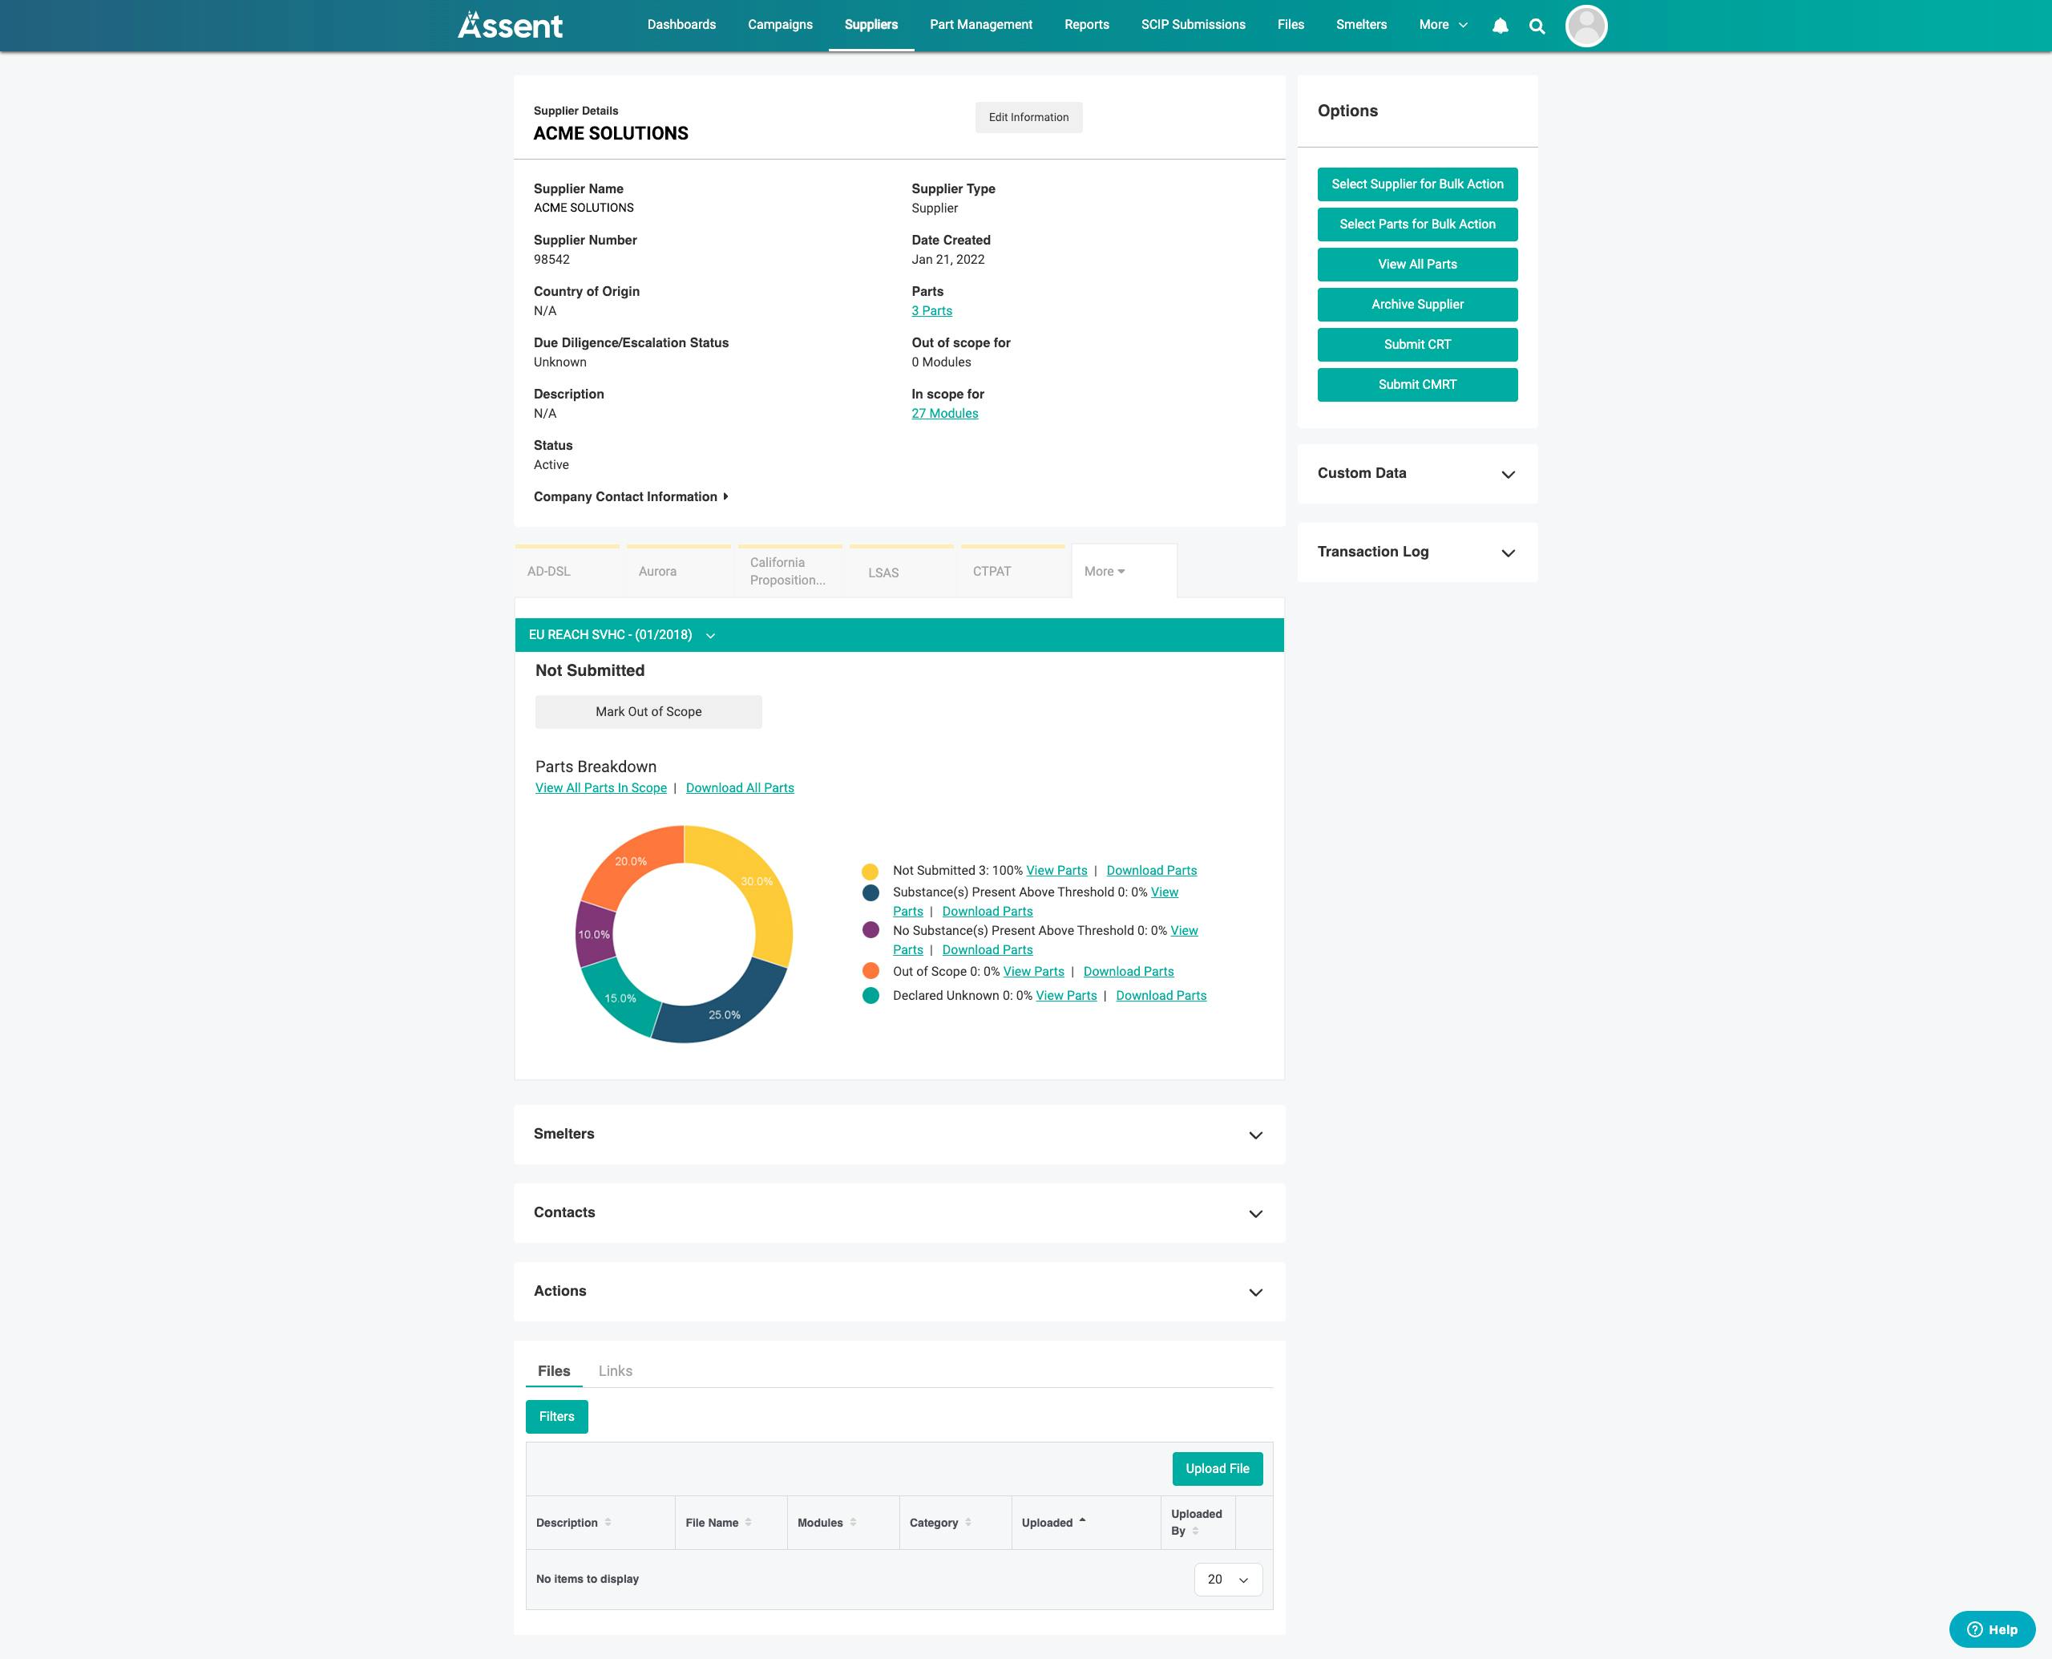
Task: Click the Assent logo
Action: coord(510,25)
